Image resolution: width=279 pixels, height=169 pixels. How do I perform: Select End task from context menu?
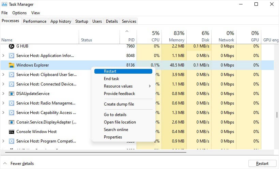coord(111,79)
